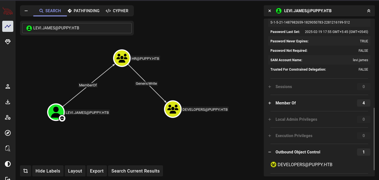Click the docs search file icon
The height and width of the screenshot is (180, 379).
8,148
